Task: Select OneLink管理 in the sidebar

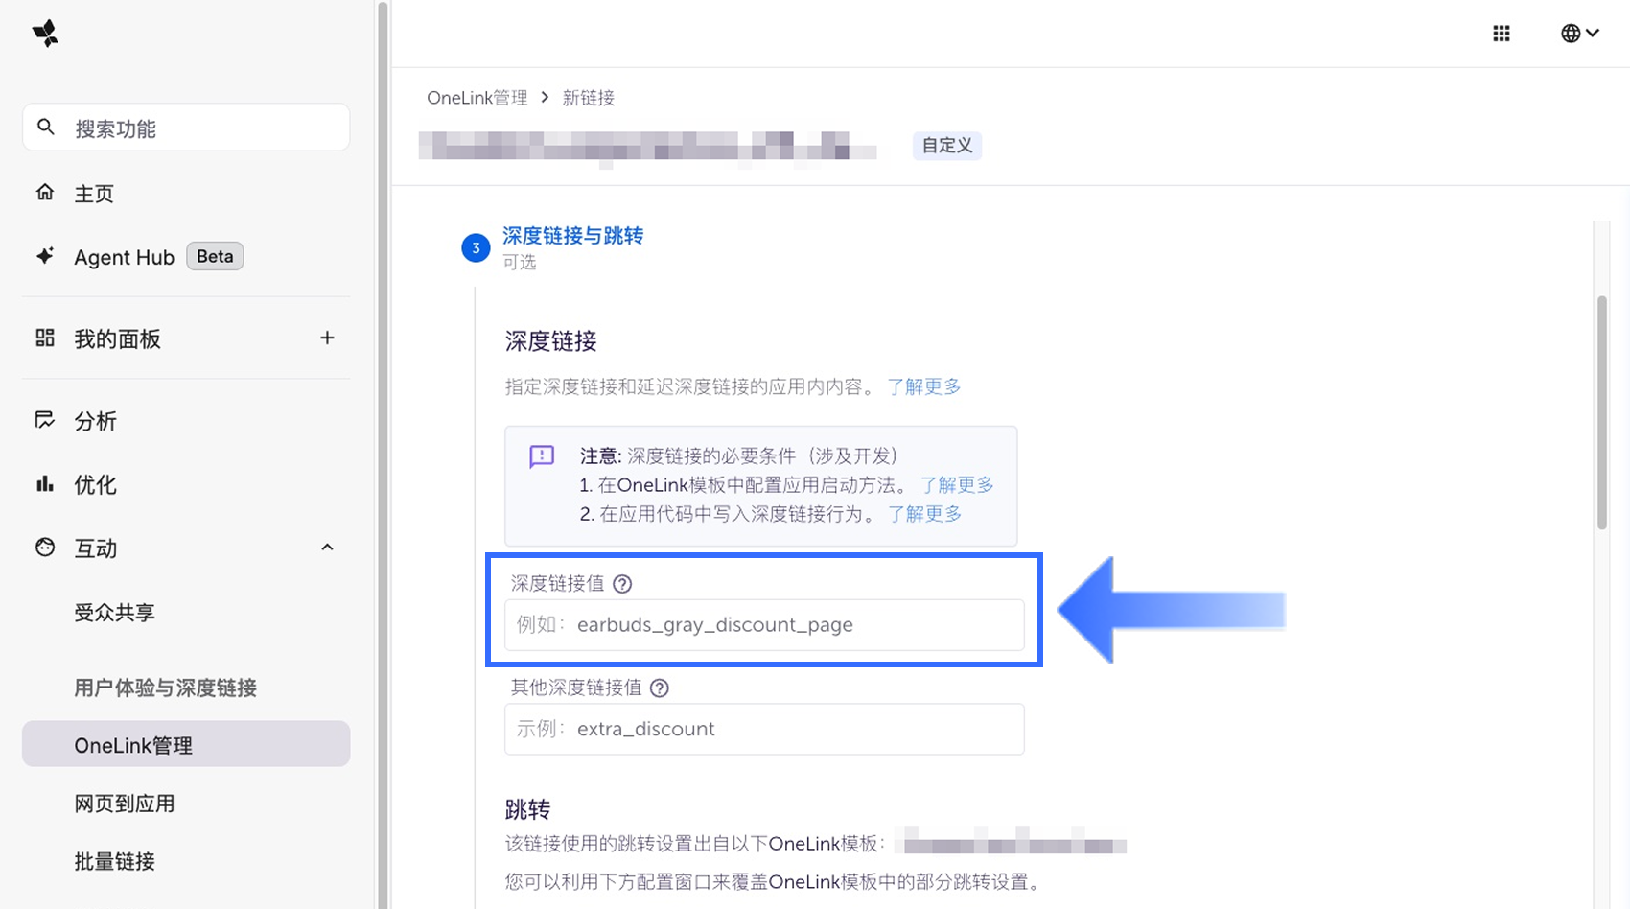Action: click(x=186, y=744)
